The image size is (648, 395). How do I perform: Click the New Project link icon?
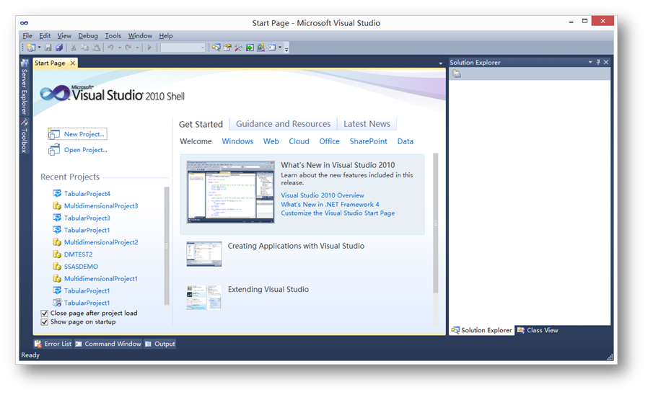click(53, 134)
